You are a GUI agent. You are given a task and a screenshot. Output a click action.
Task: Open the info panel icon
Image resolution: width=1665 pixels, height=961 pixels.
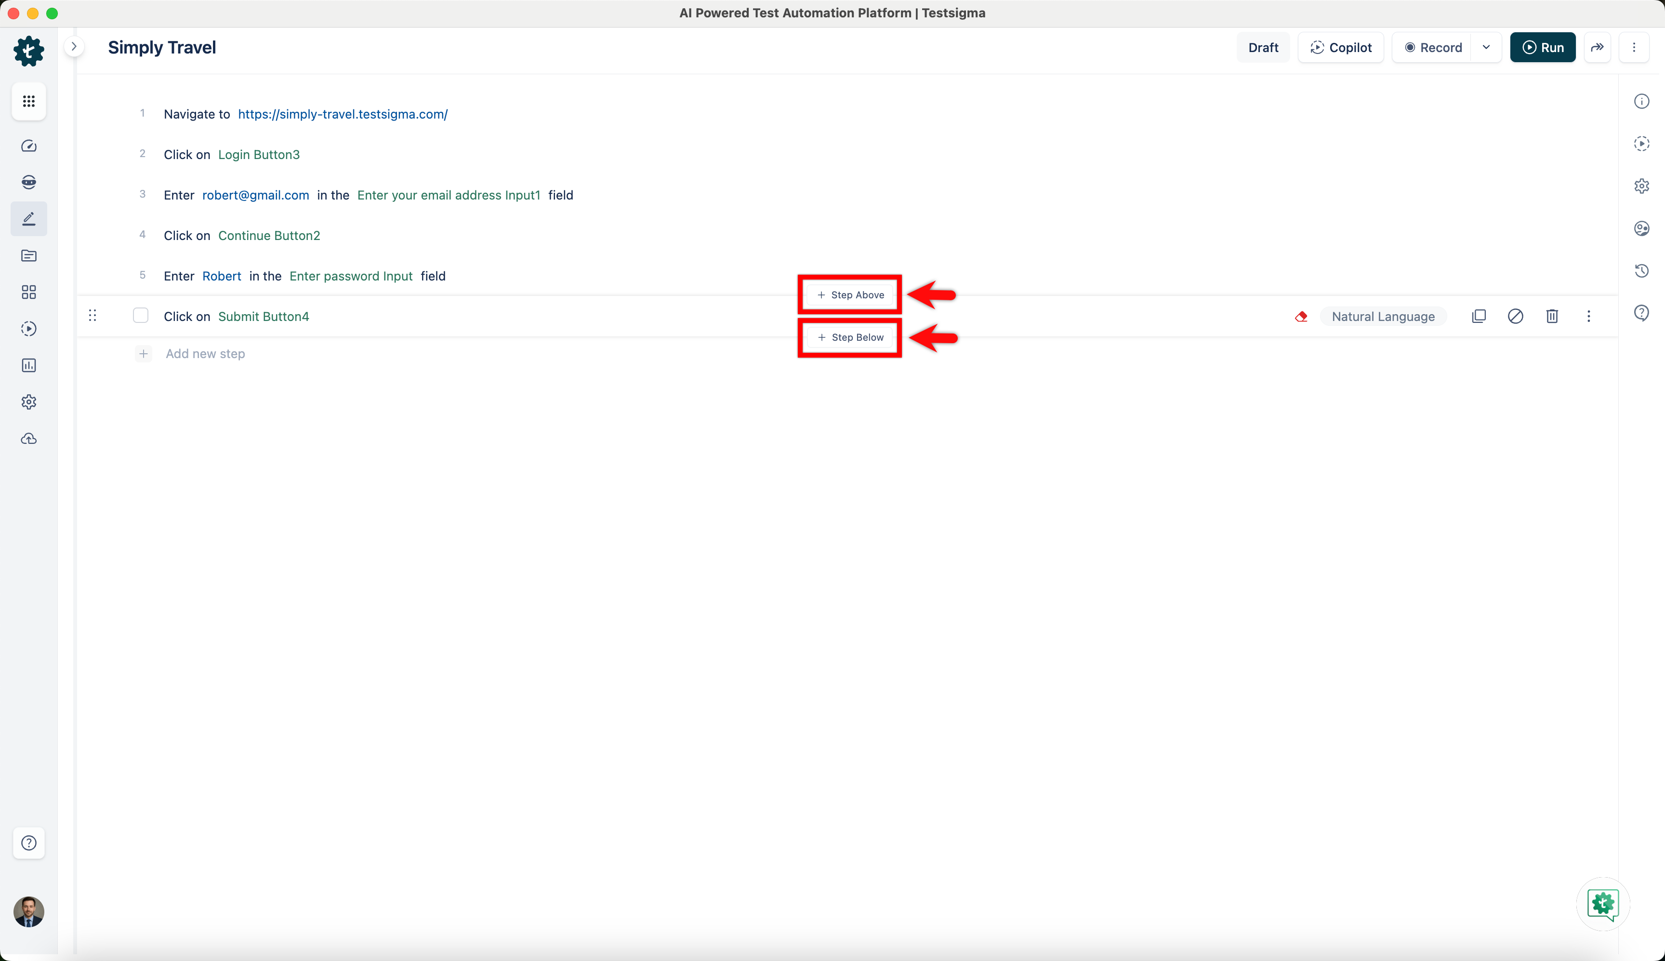(x=1641, y=101)
